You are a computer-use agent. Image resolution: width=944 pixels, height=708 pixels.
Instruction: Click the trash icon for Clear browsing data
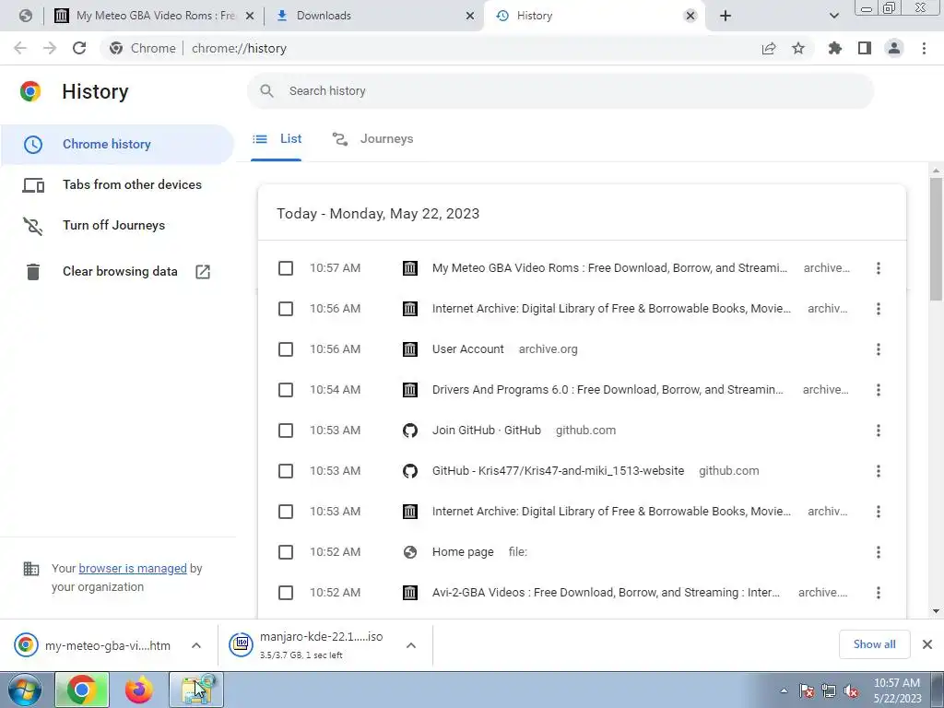[x=33, y=272]
